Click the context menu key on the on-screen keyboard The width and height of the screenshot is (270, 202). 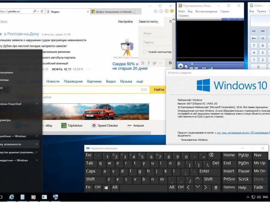coord(216,188)
